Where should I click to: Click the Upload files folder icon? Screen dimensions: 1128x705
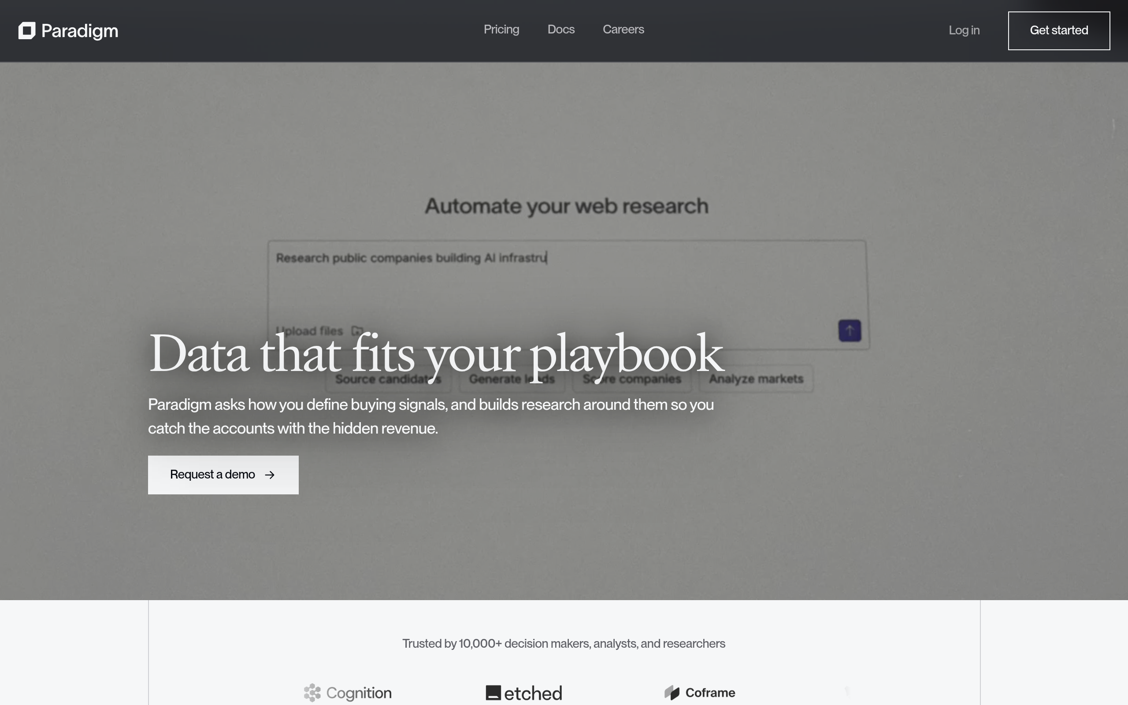357,330
